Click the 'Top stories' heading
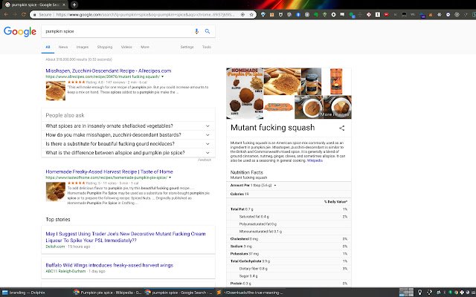476x297 pixels. [58, 220]
